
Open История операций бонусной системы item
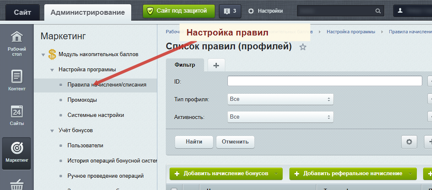112,161
